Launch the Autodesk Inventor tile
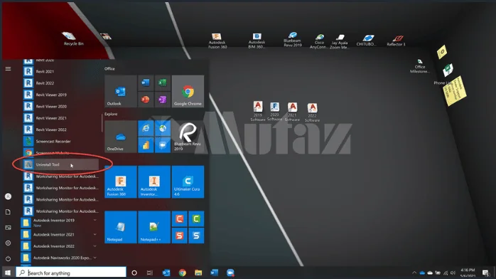496x279 pixels. tap(154, 182)
